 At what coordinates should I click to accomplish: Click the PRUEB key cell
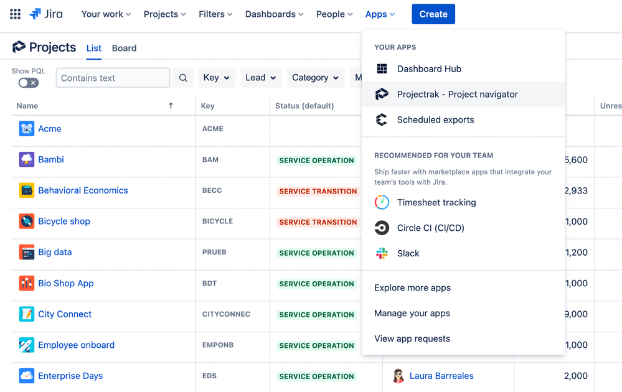tap(214, 253)
